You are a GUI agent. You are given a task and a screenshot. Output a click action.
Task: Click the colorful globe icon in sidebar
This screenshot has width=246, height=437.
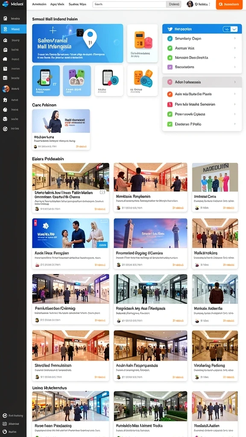(6, 89)
